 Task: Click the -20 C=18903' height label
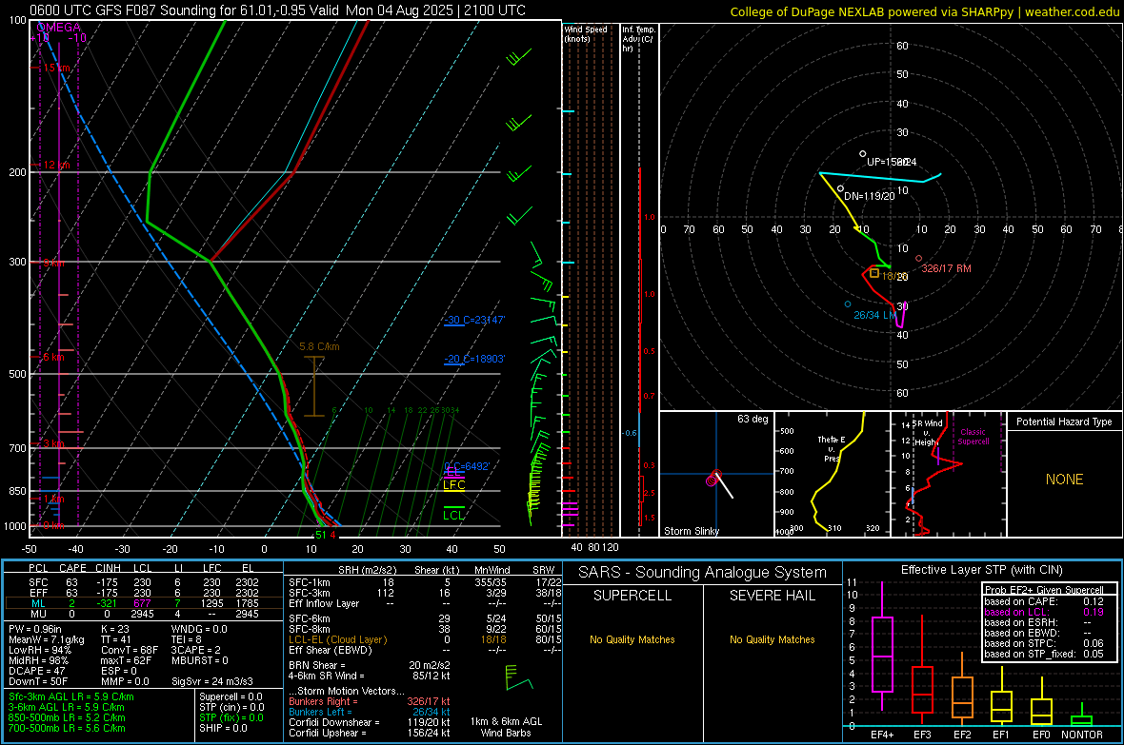(x=473, y=359)
